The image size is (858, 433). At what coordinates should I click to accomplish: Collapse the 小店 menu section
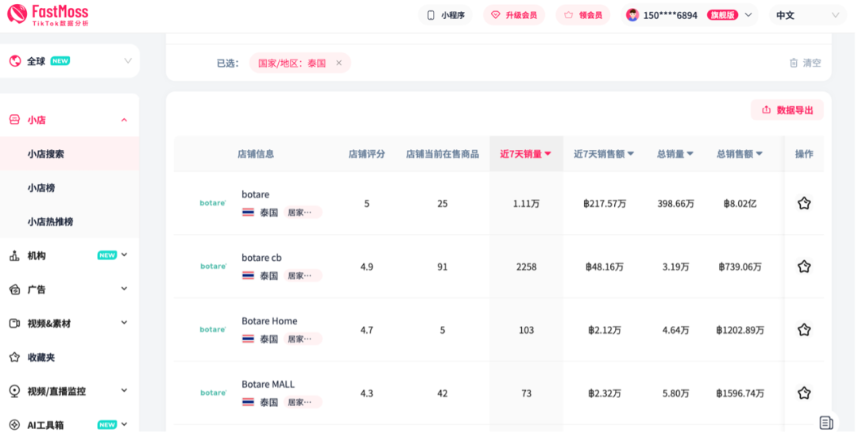pyautogui.click(x=124, y=120)
